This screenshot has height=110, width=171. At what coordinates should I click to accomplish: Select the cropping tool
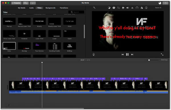[119, 8]
